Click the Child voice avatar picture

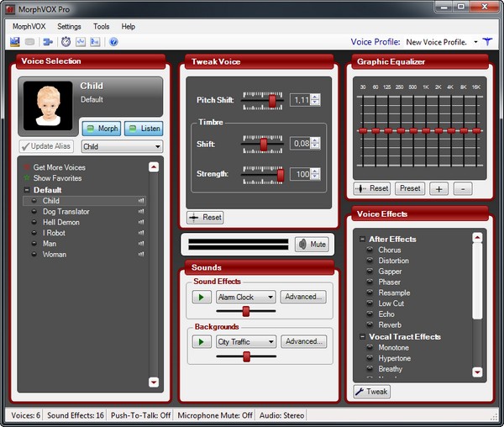click(x=47, y=105)
